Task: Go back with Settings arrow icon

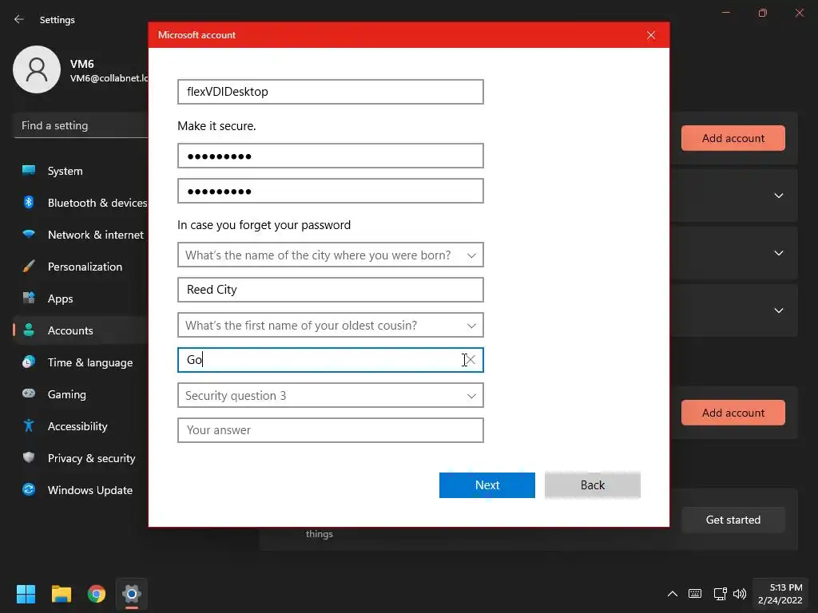Action: pyautogui.click(x=19, y=19)
